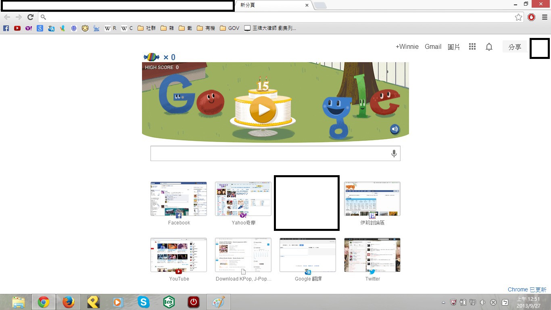Open the Wikipedia "R" bookmark

pos(111,28)
